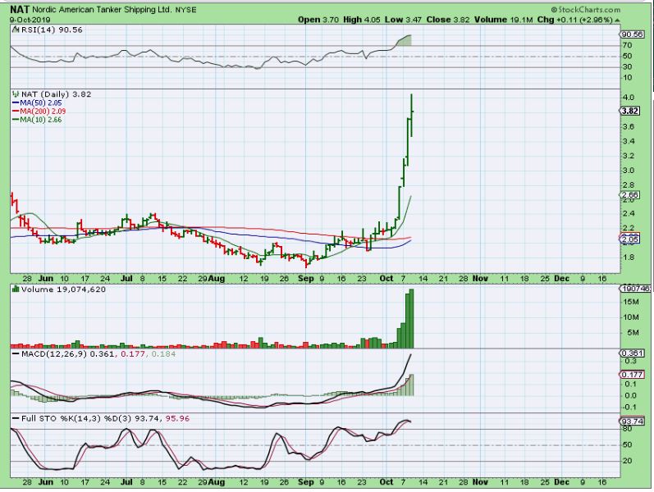654x492 pixels.
Task: Click the 'Sep' label on price date axis
Action: 306,279
